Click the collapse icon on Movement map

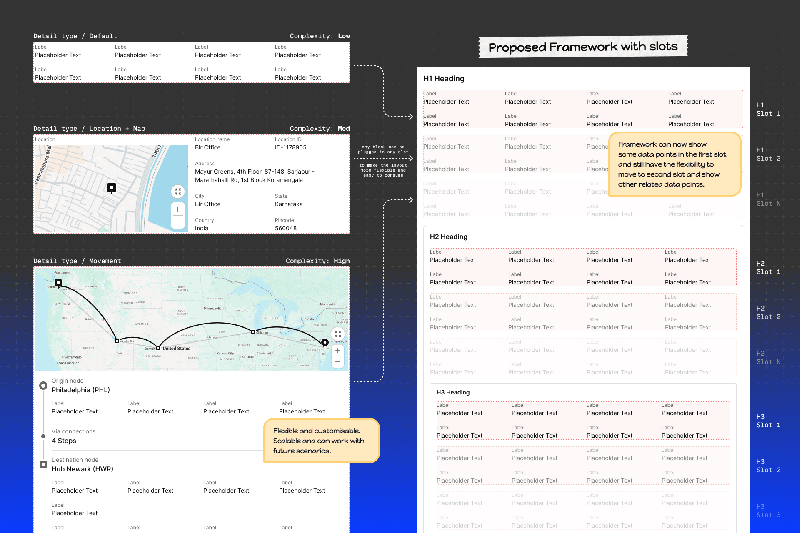tap(338, 334)
